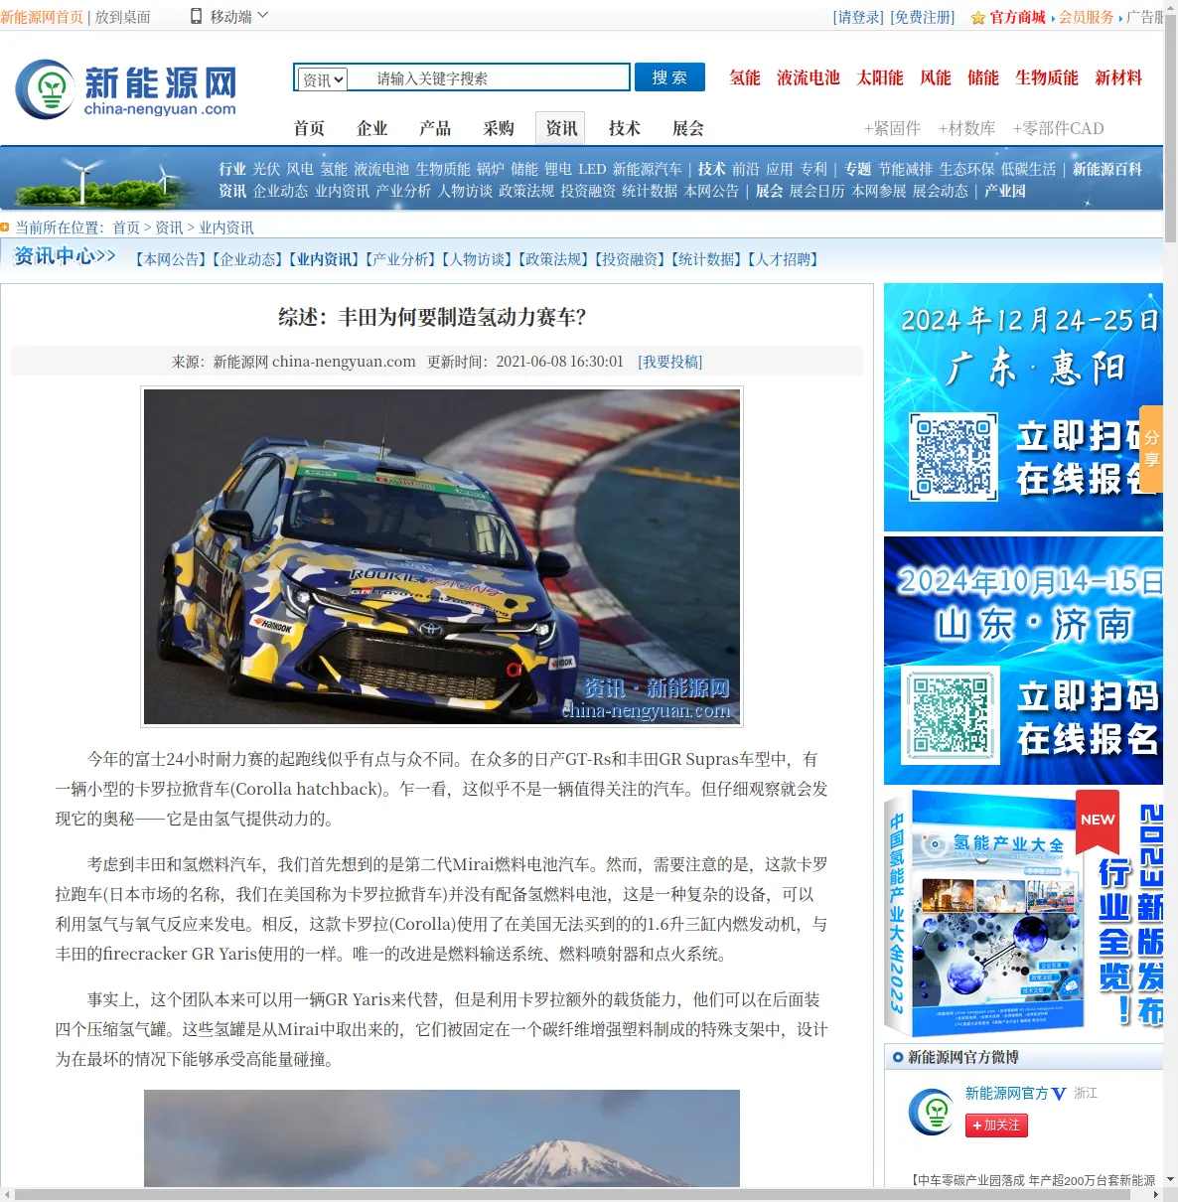The height and width of the screenshot is (1202, 1178).
Task: Click the 氢能产业大全 book ad image
Action: coord(1023,912)
